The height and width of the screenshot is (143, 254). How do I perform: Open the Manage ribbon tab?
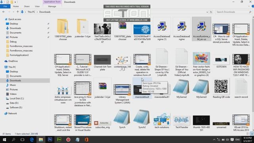point(52,6)
